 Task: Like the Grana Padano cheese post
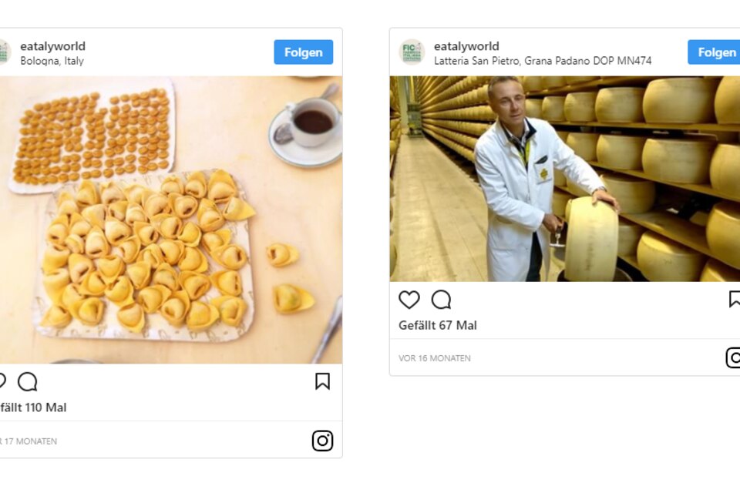[409, 300]
